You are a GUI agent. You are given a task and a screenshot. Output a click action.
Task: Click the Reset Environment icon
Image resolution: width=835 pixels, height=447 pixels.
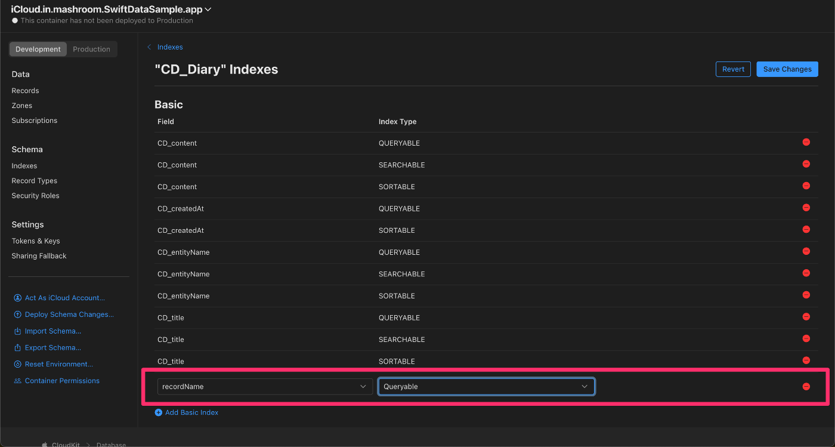point(17,364)
